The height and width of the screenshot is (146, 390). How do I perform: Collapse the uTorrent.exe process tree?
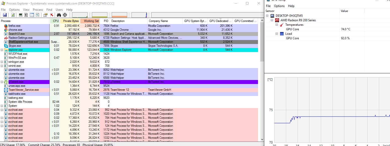point(2,82)
